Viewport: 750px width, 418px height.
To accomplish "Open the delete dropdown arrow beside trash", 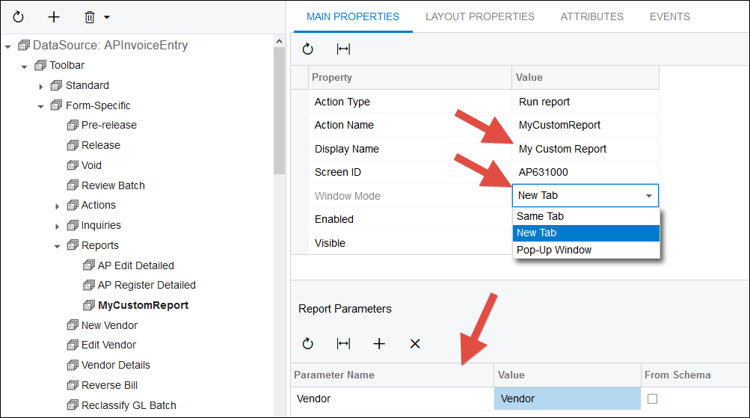I will (x=107, y=17).
